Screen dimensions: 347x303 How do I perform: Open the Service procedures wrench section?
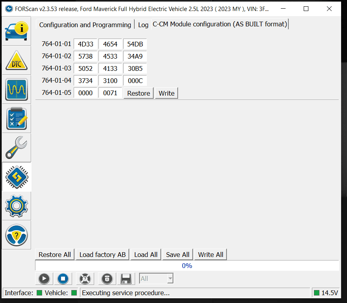point(17,148)
